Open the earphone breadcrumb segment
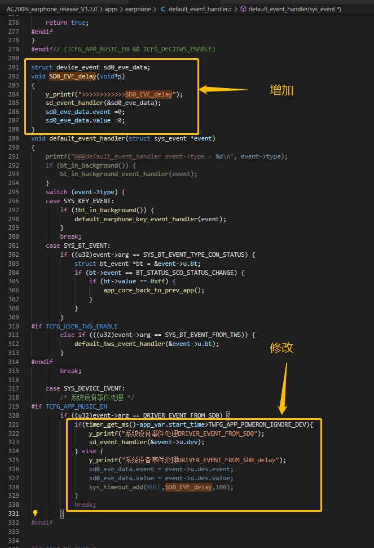The height and width of the screenshot is (548, 374). [x=138, y=9]
